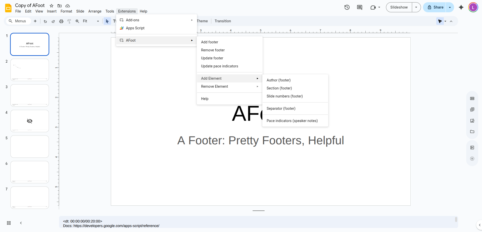Star the Copy of AFoot presentation
The image size is (482, 232).
(52, 6)
